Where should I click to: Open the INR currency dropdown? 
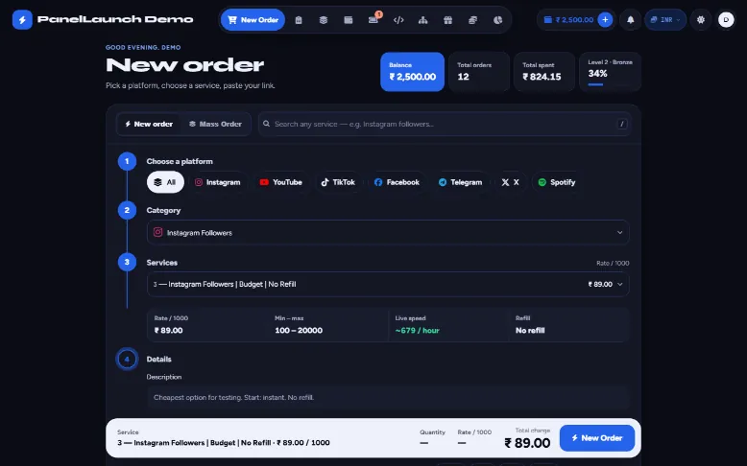[665, 20]
